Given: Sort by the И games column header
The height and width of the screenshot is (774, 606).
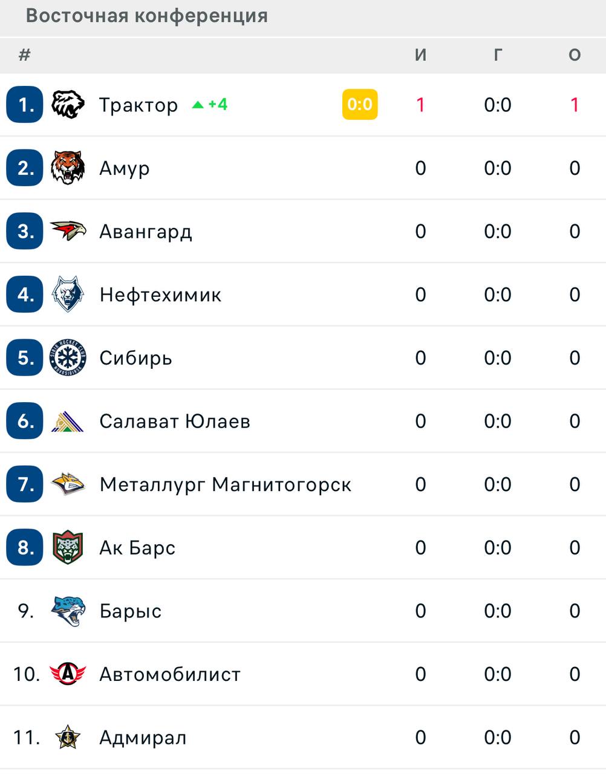Looking at the screenshot, I should [x=420, y=55].
